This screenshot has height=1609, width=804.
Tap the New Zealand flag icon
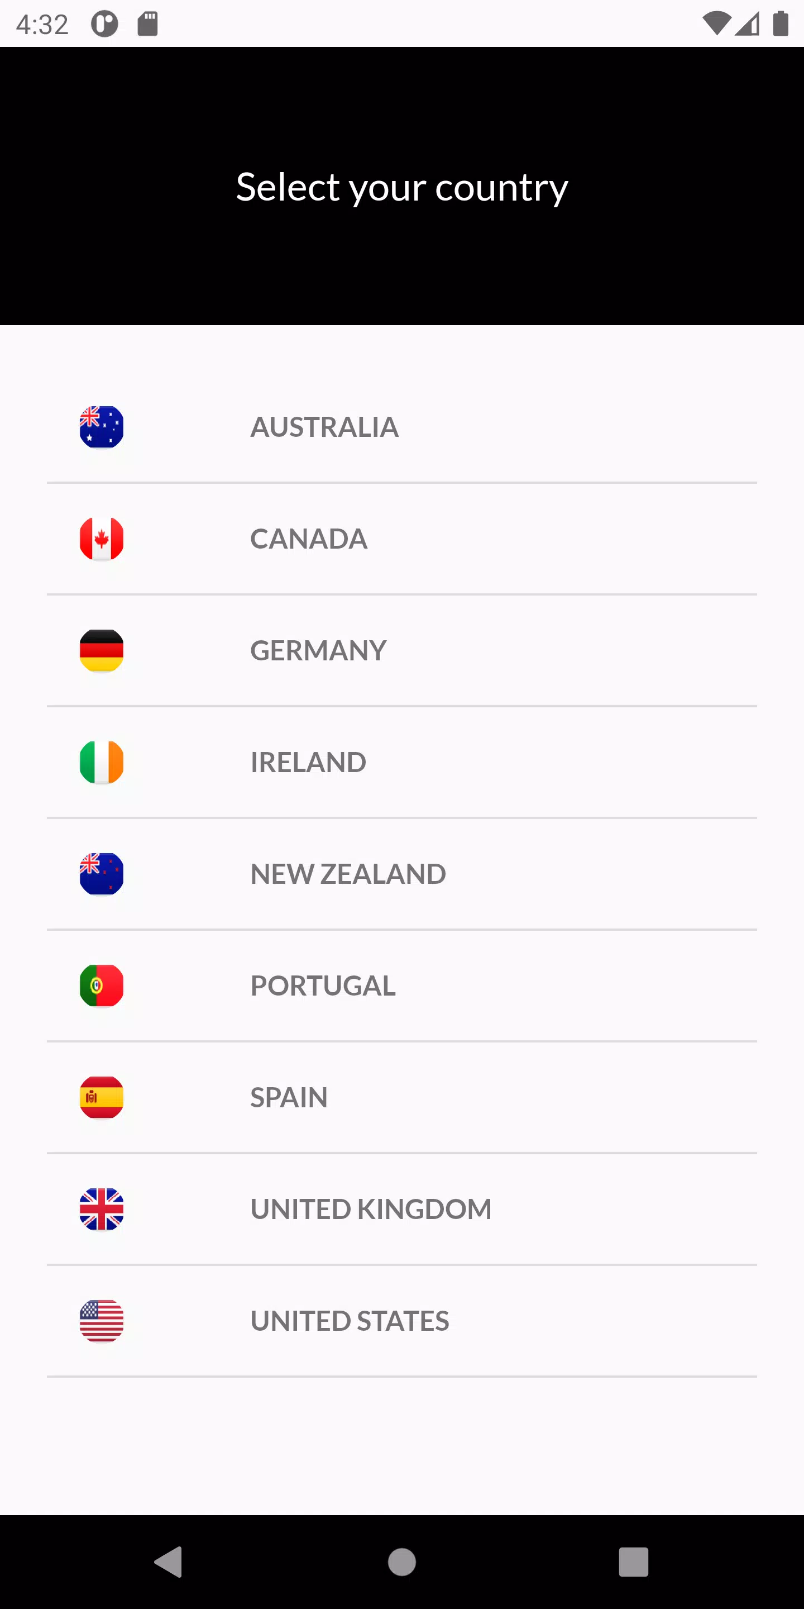[101, 874]
